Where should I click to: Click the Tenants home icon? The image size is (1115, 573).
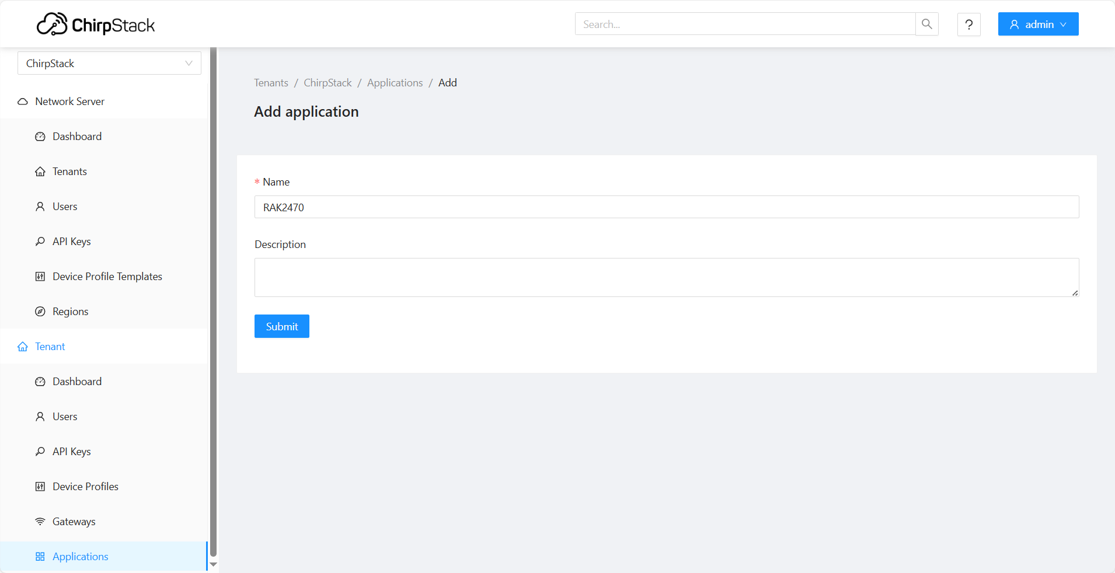[40, 172]
